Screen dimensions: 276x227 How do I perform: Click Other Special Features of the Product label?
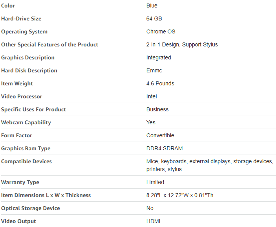coord(49,44)
